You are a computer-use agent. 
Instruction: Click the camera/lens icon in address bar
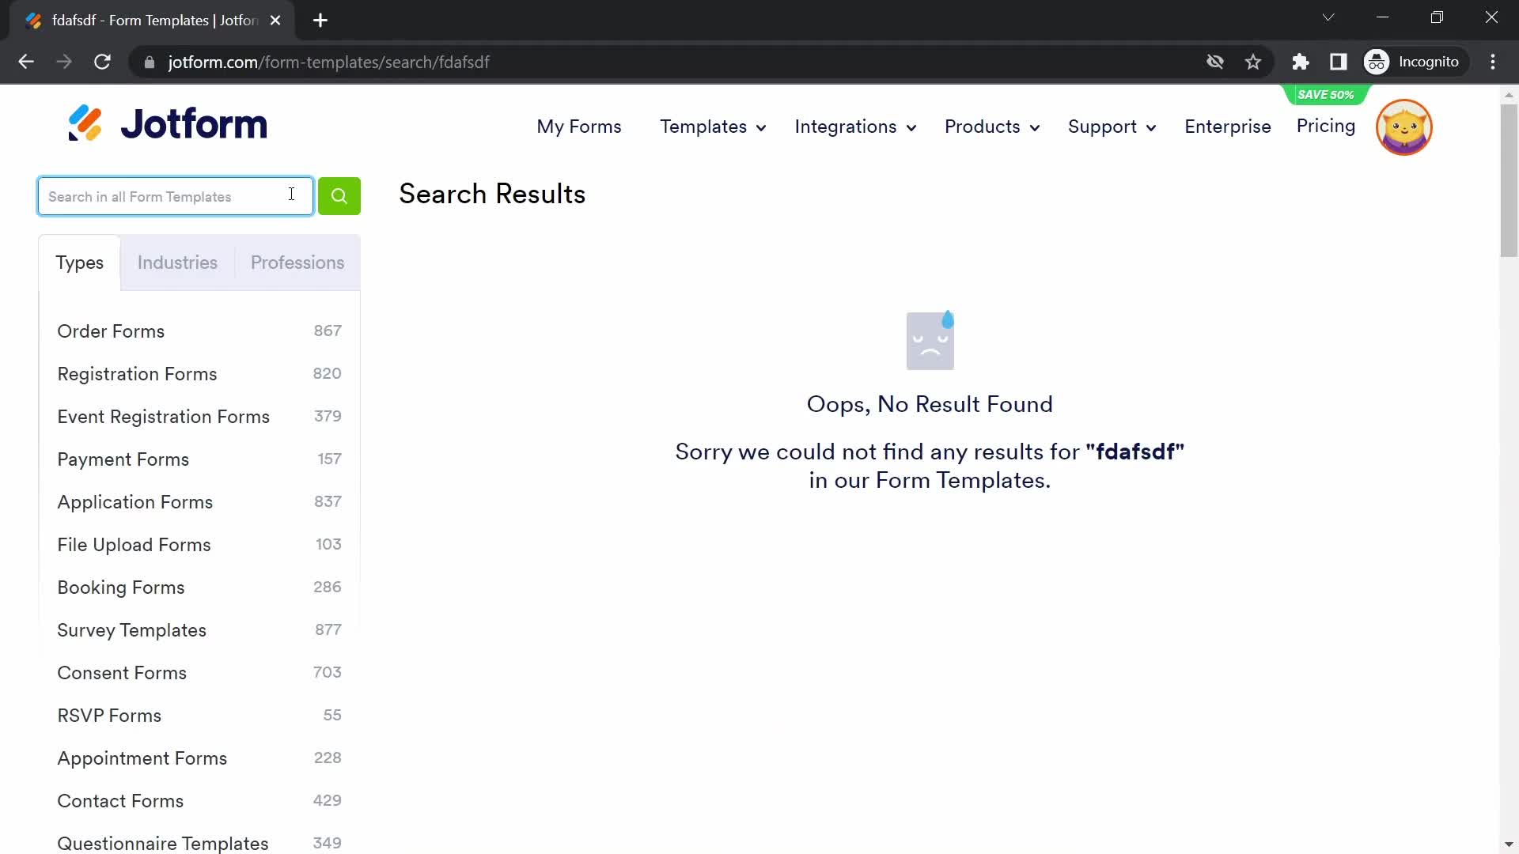coord(1214,62)
